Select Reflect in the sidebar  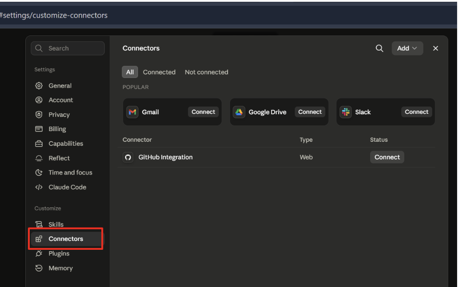tap(68, 158)
